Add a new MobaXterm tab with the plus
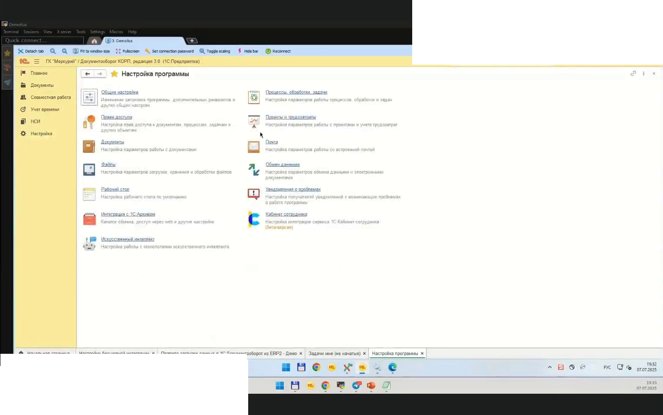The height and width of the screenshot is (415, 663). click(192, 41)
